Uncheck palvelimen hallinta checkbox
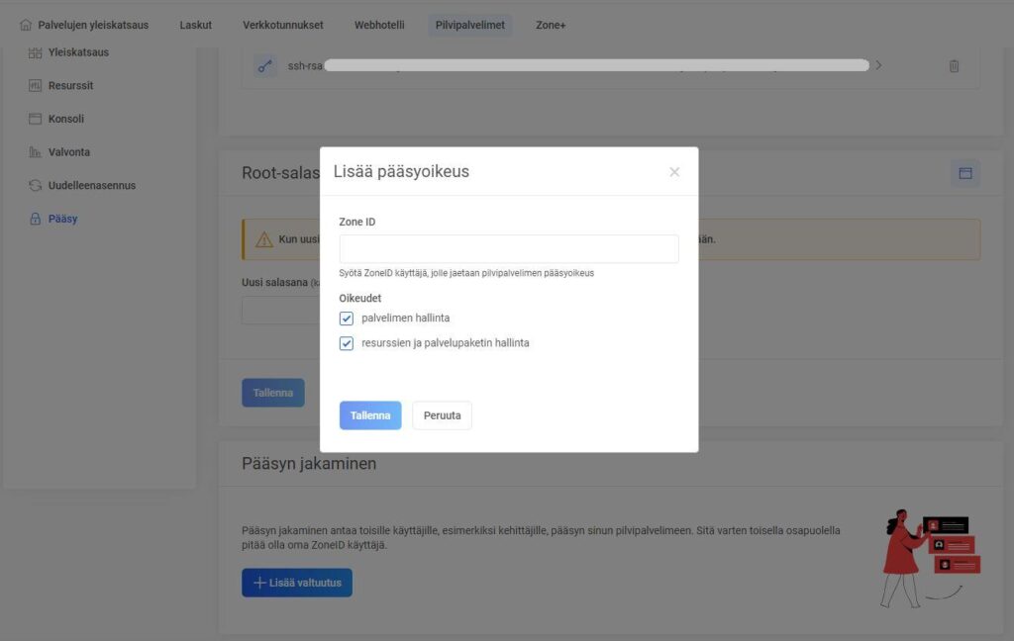Image resolution: width=1014 pixels, height=641 pixels. tap(347, 319)
